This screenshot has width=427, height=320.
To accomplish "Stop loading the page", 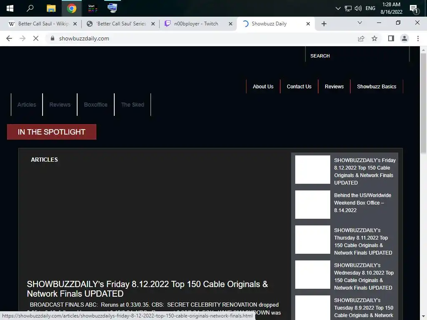I will click(x=36, y=38).
